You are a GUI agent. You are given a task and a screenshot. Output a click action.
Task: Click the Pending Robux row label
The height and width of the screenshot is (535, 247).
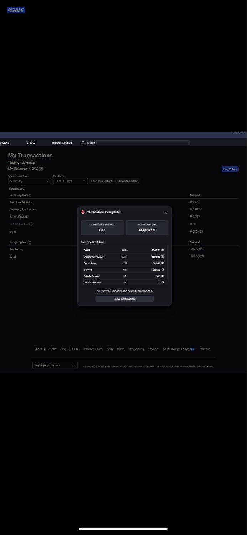[x=19, y=224]
